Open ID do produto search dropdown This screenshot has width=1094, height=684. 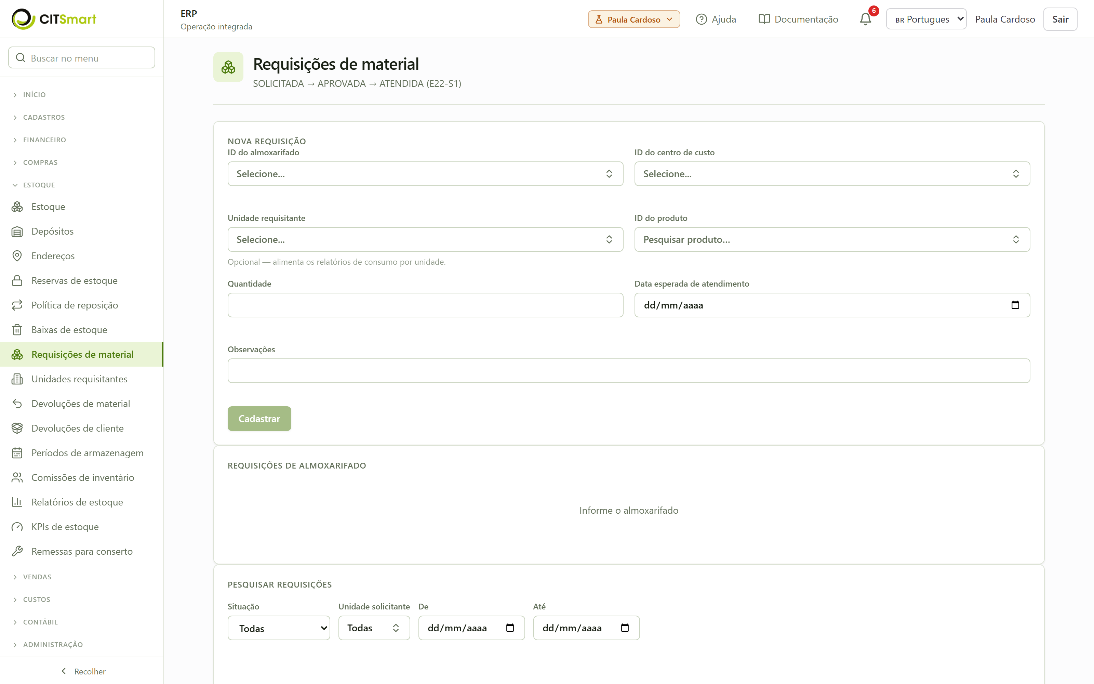(832, 239)
